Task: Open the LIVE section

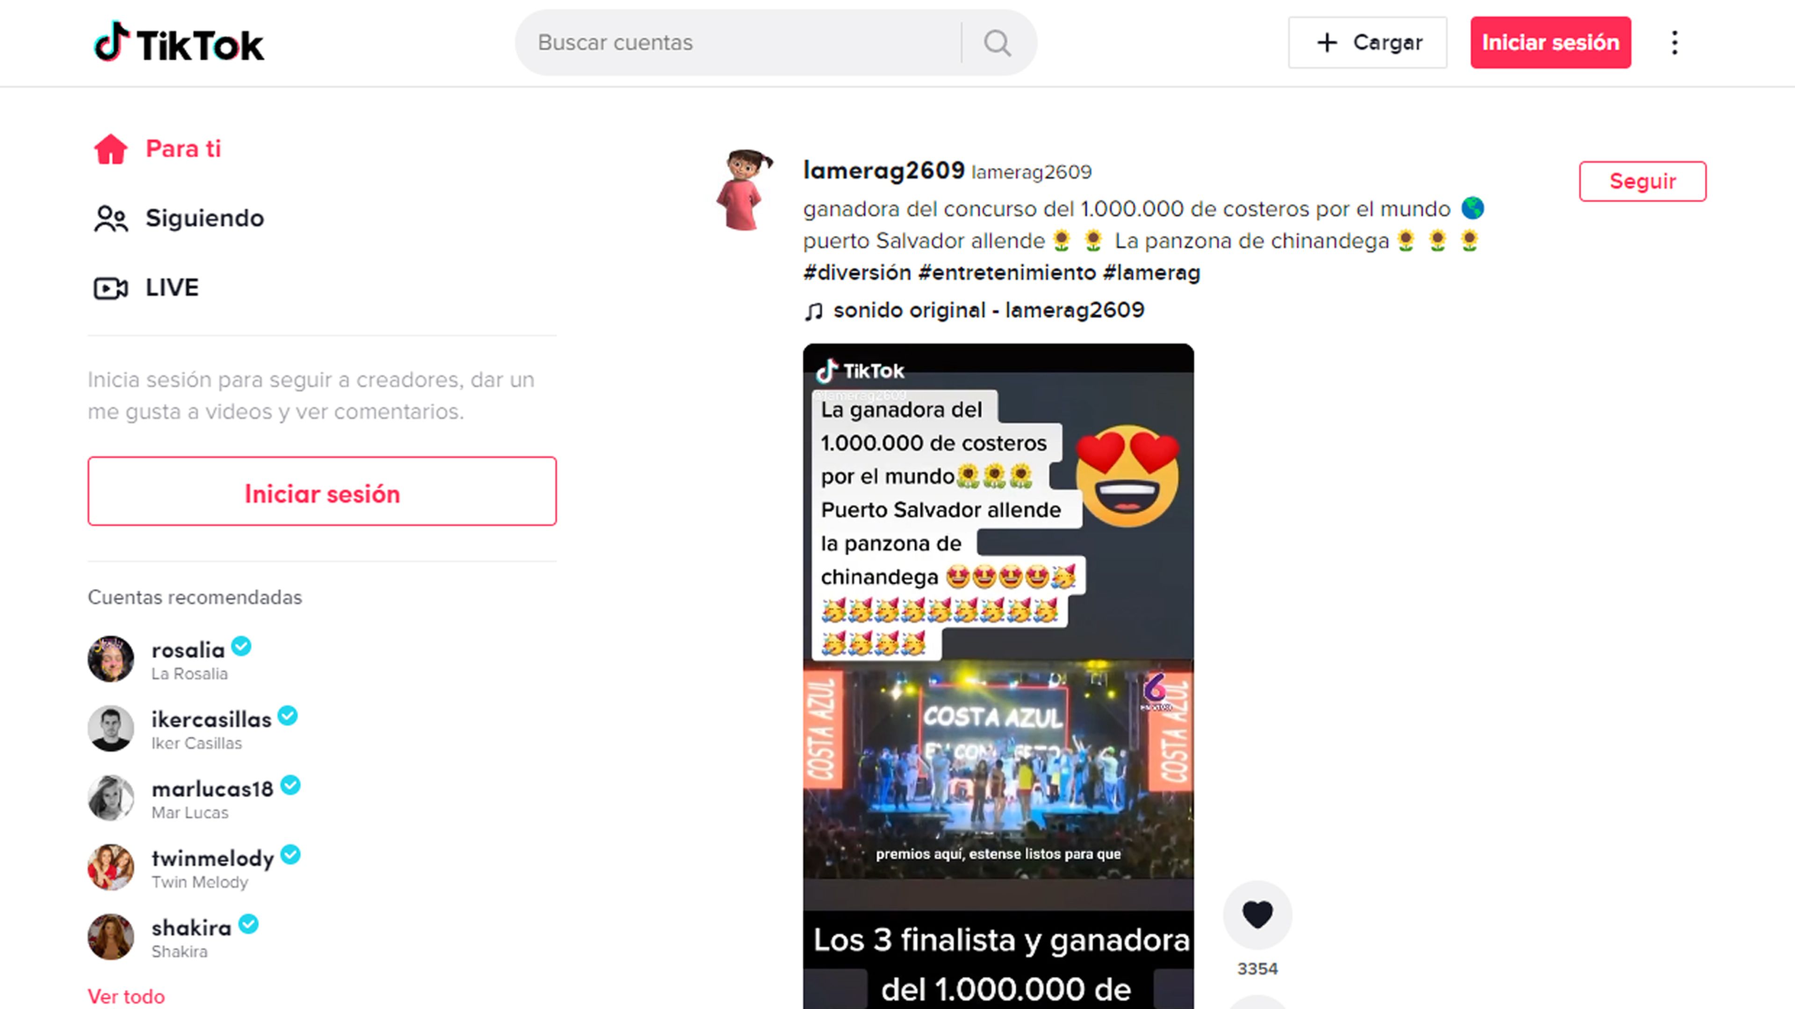Action: [x=146, y=288]
